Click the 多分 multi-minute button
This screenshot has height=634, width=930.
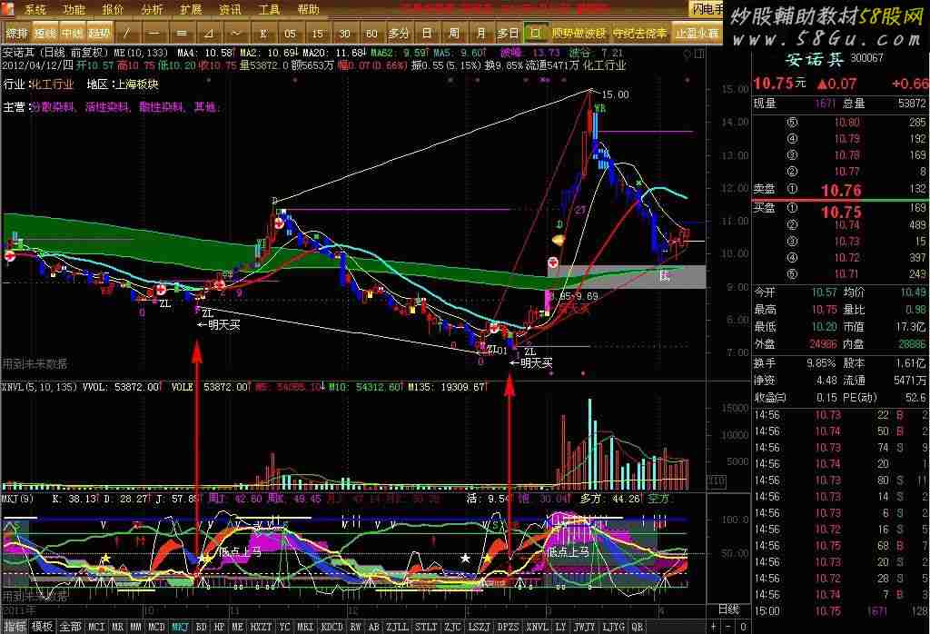399,34
